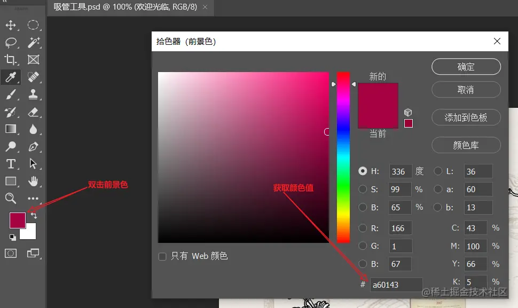Select the Eraser tool
Screen dimensions: 518x308
pyautogui.click(x=33, y=112)
